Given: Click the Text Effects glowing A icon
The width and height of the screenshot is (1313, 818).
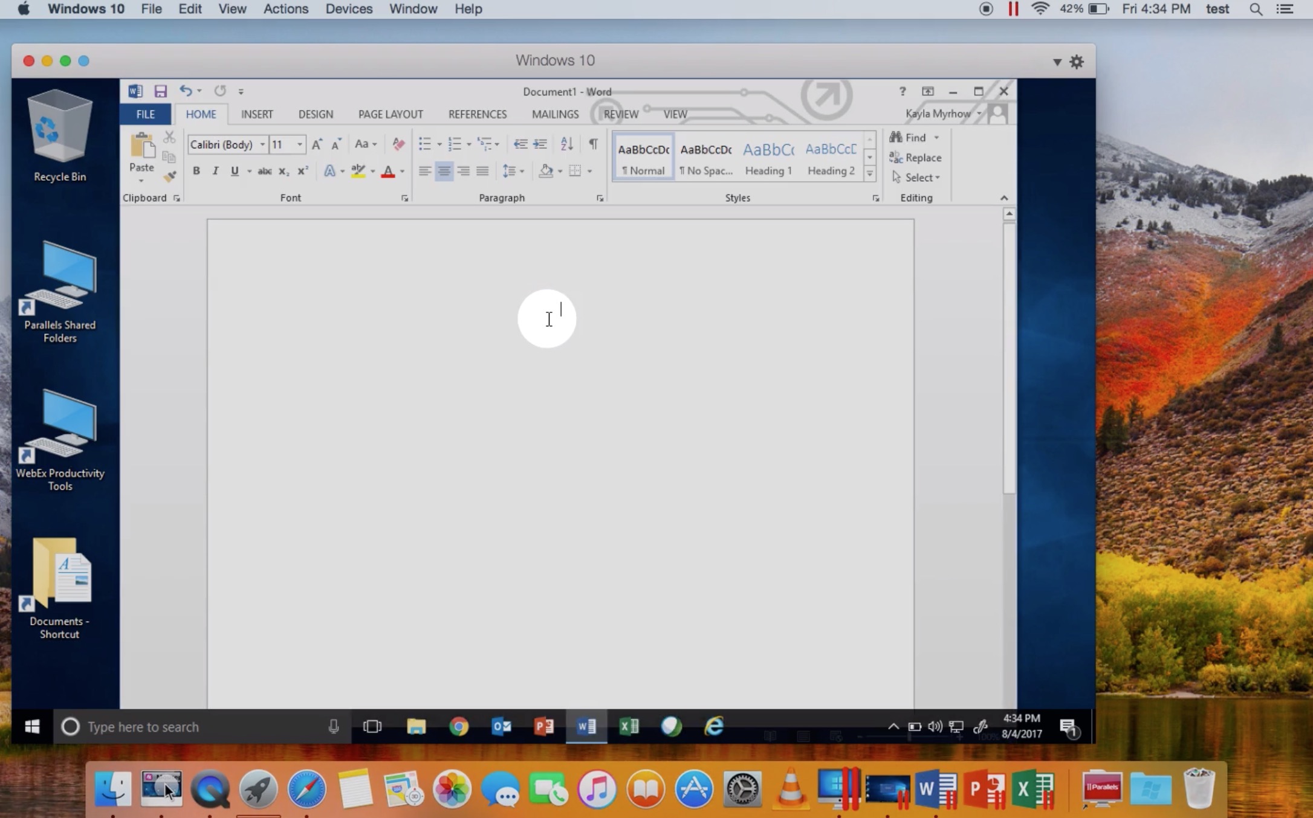Looking at the screenshot, I should tap(329, 171).
